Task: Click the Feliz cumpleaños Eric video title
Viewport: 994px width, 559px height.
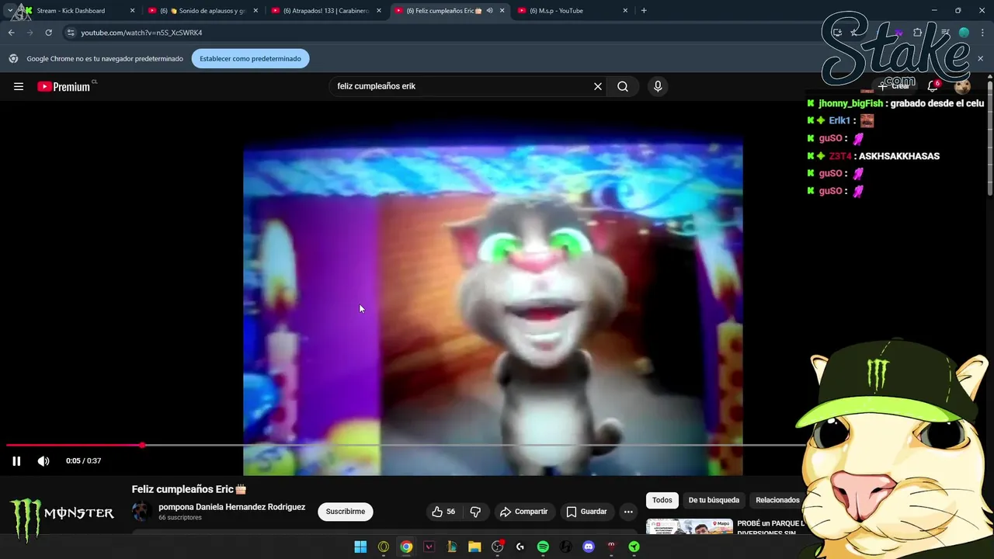Action: [189, 489]
